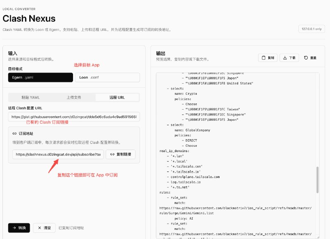The height and width of the screenshot is (239, 330).
Task: Click the Clash Nexus title
Action: [x=29, y=19]
